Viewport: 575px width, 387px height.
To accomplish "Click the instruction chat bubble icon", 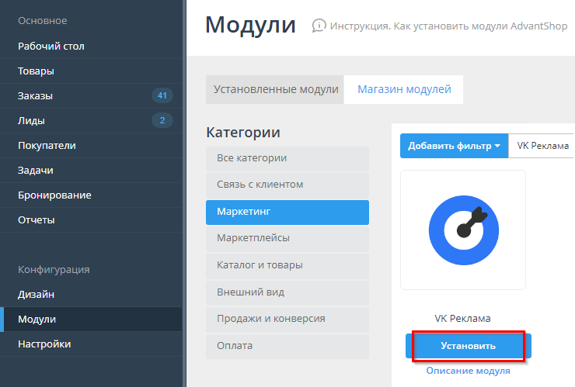I will coord(319,26).
